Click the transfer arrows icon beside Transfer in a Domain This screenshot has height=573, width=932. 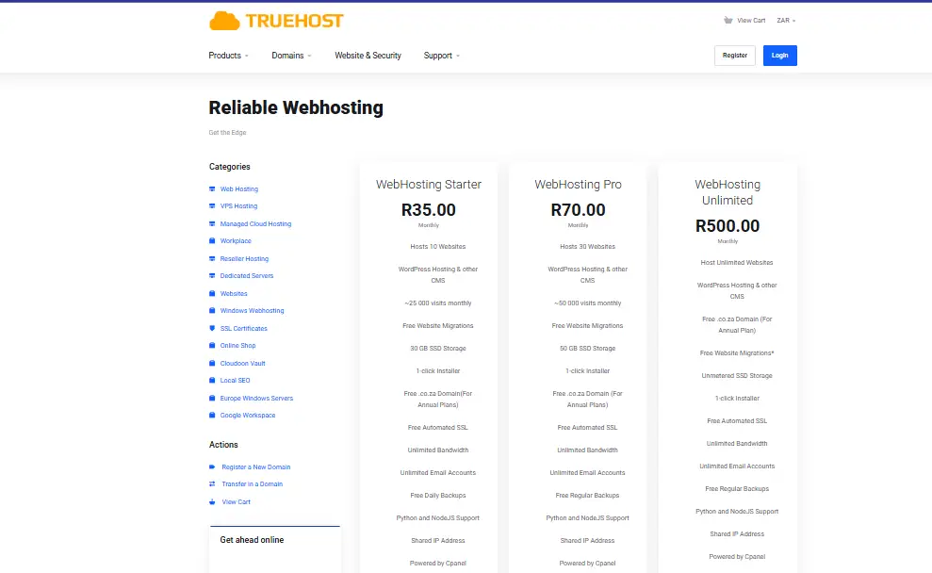(214, 483)
